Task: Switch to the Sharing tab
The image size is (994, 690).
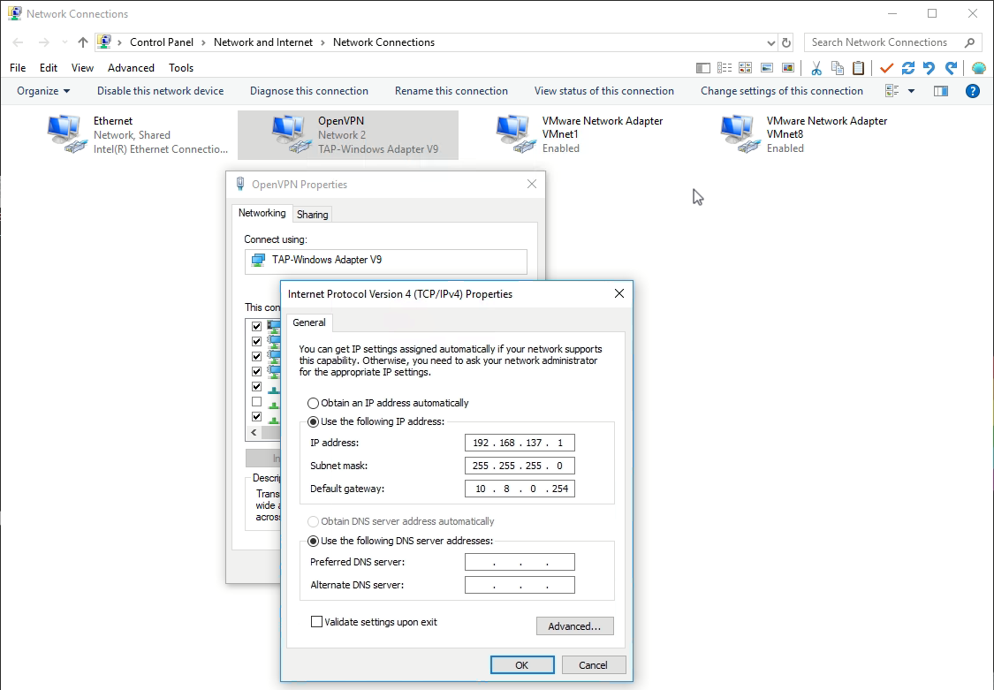Action: 313,214
